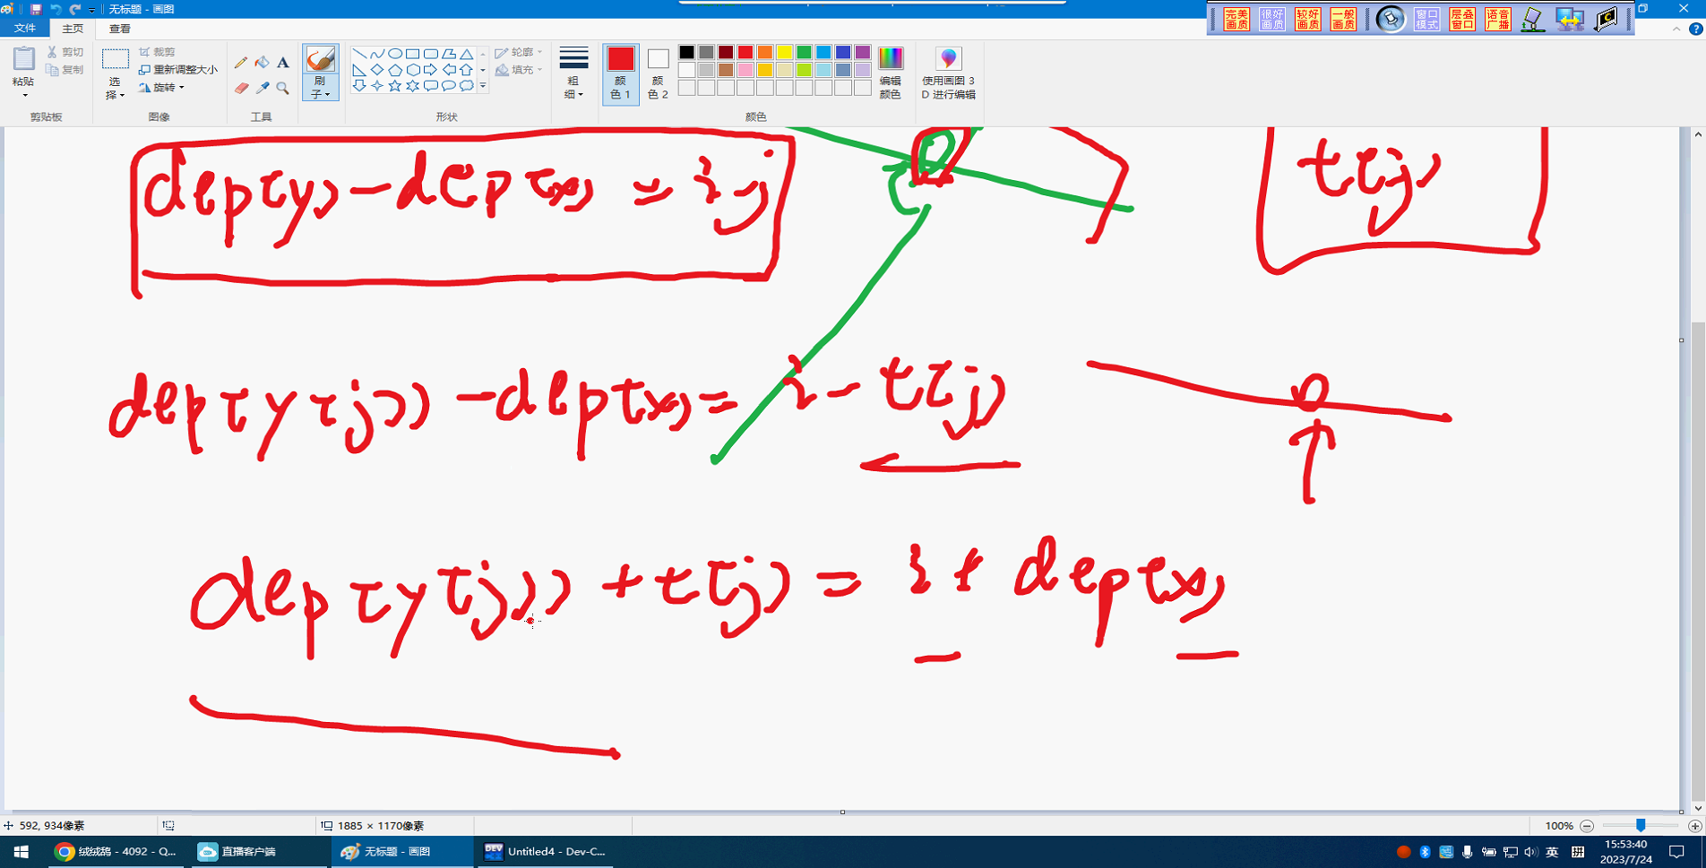The image size is (1706, 868).
Task: Open Edit with Paint 3D
Action: [x=948, y=73]
